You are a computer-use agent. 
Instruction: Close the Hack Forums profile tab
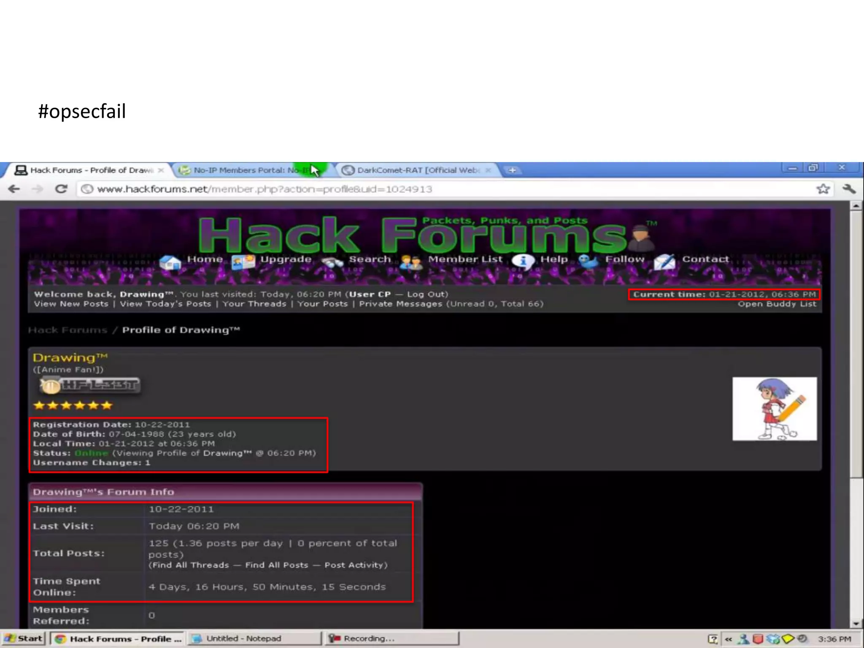(161, 170)
